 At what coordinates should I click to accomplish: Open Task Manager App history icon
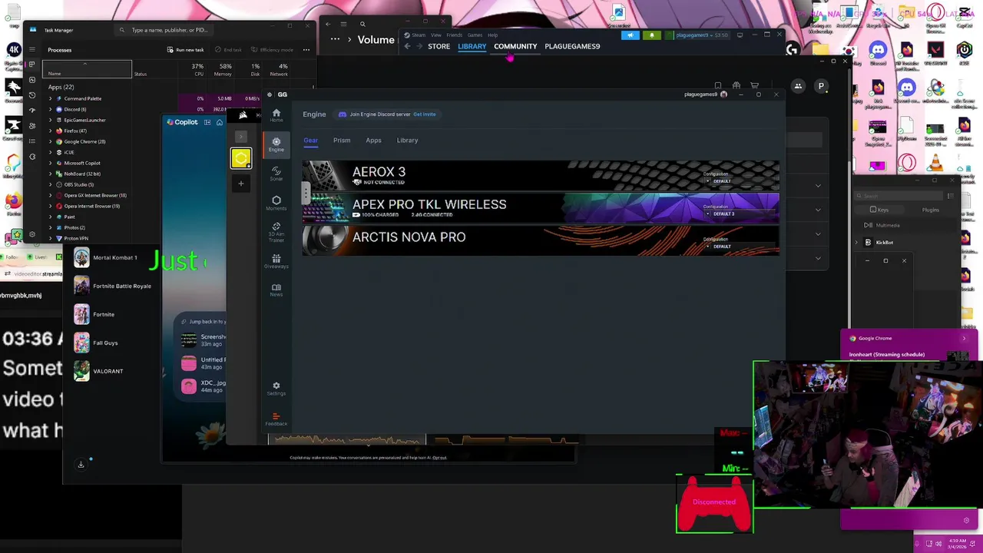click(31, 95)
